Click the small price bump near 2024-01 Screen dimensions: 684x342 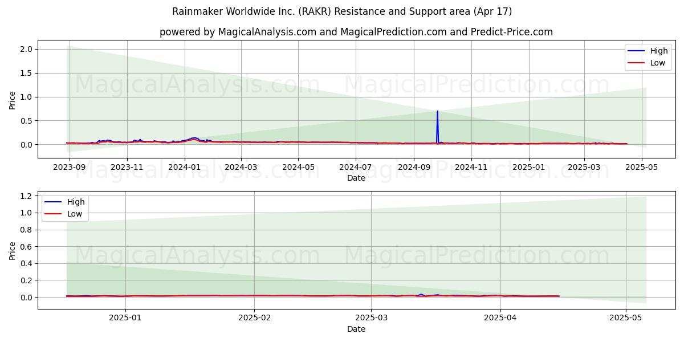pos(194,139)
